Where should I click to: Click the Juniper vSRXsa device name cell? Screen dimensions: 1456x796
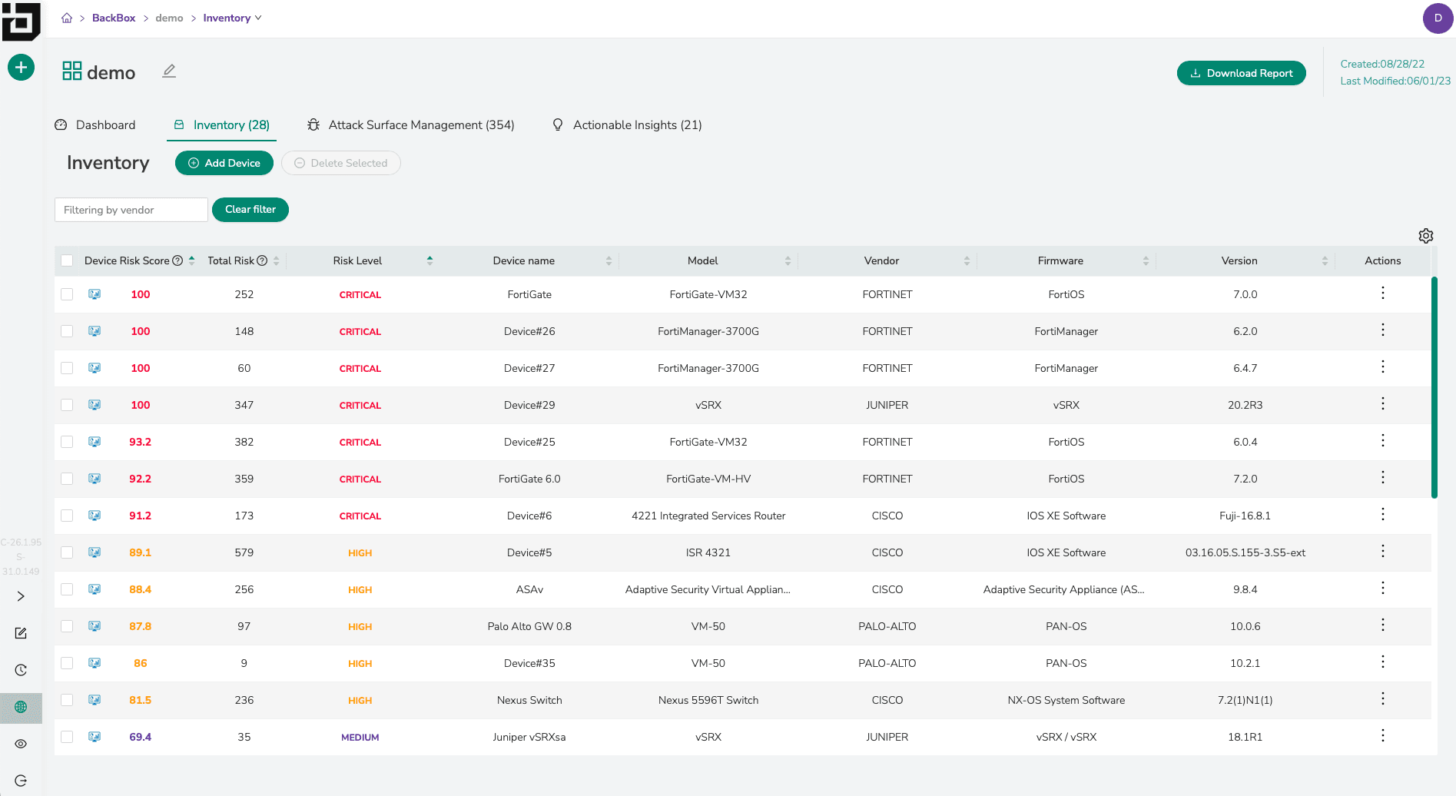(x=529, y=737)
